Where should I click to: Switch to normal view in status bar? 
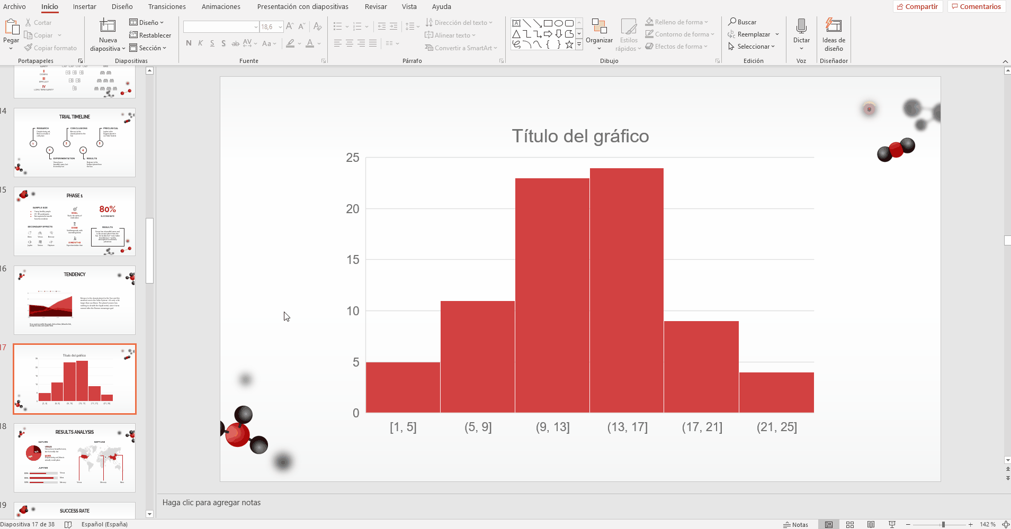coord(829,524)
